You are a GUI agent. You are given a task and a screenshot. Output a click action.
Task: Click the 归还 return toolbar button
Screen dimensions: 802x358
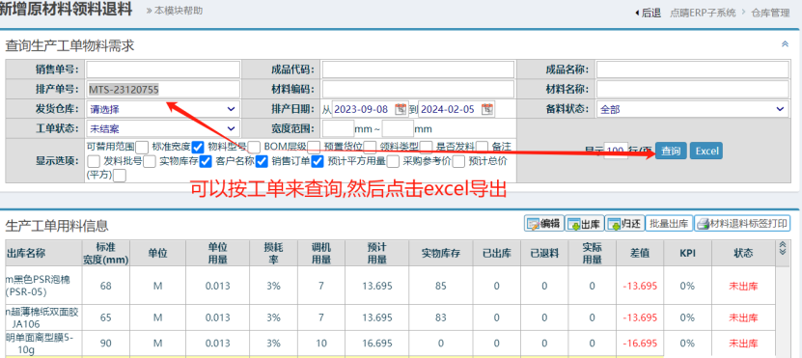click(624, 224)
